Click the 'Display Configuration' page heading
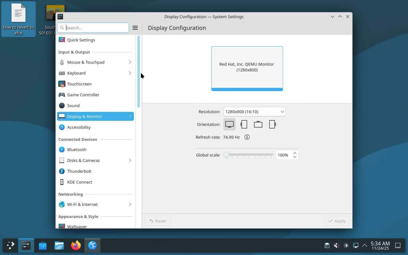 tap(177, 28)
